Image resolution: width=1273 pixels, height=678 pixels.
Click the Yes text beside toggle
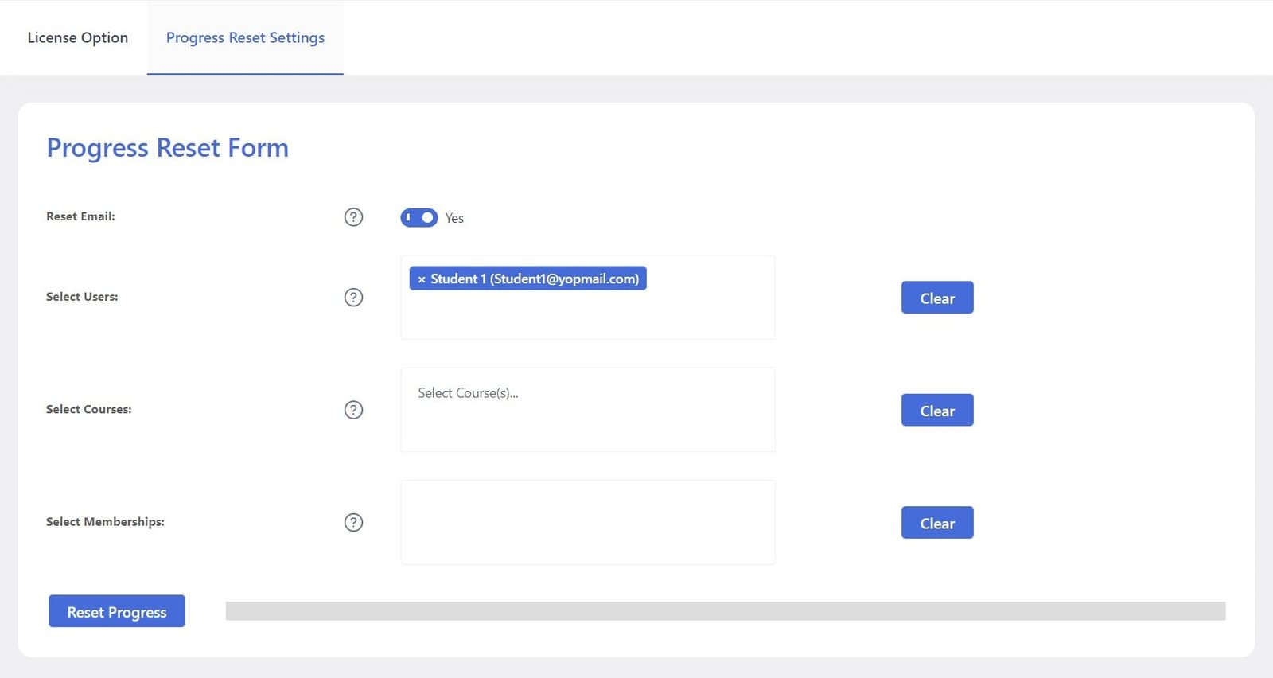(454, 218)
